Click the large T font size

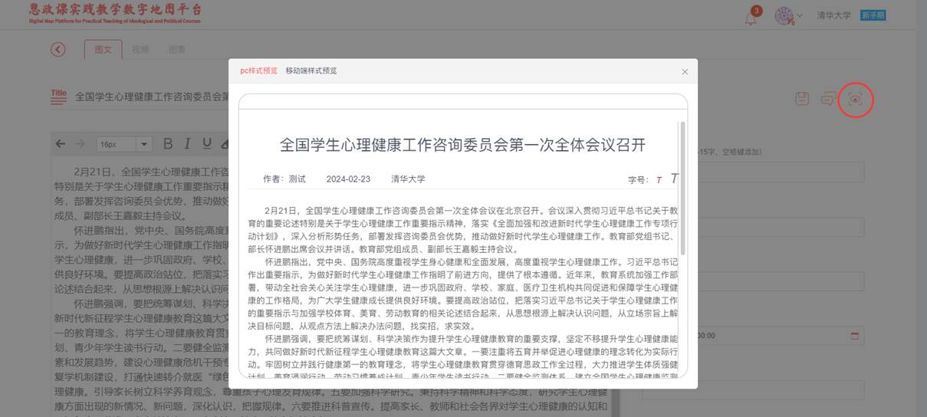click(674, 179)
